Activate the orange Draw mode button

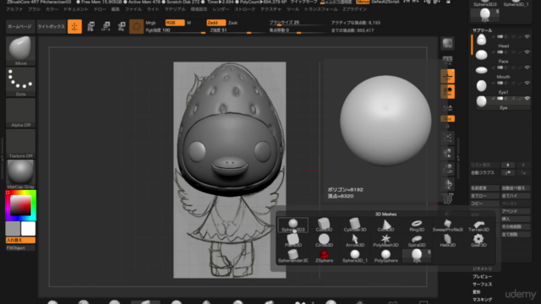pos(74,26)
